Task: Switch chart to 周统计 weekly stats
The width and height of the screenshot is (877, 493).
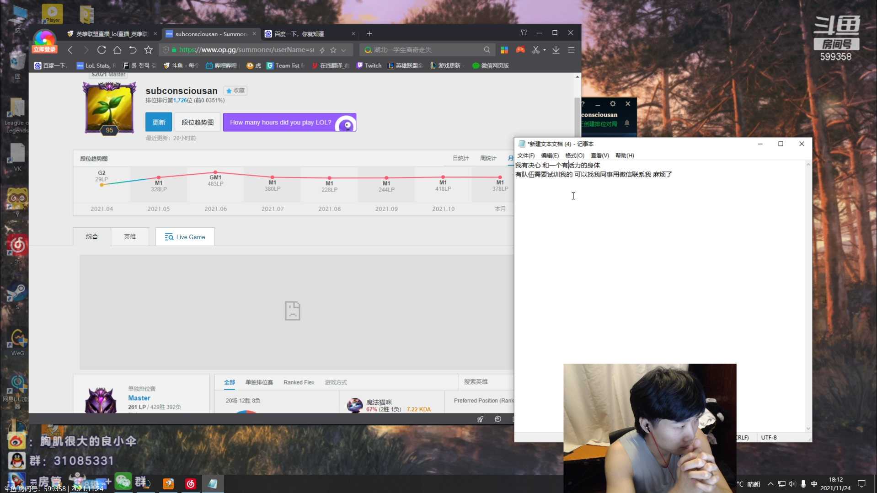Action: point(488,158)
